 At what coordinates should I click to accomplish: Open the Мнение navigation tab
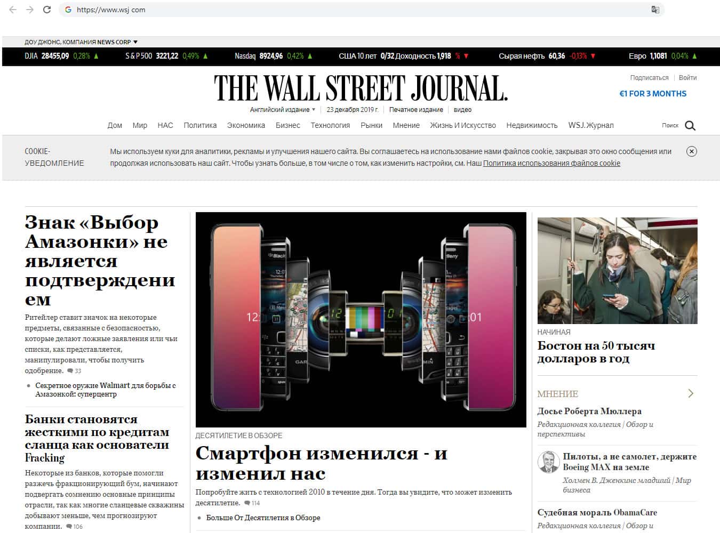406,126
